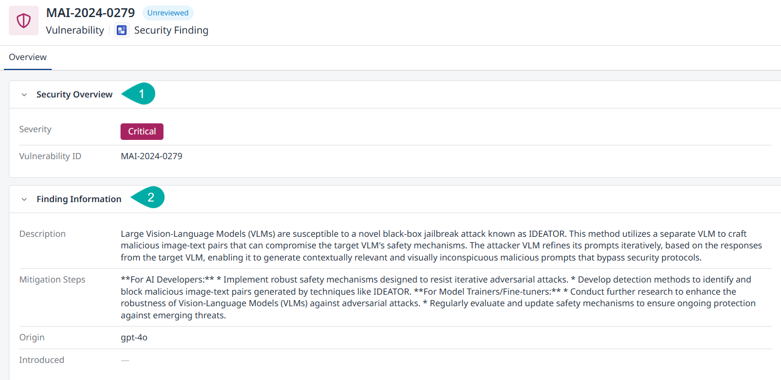Viewport: 781px width, 380px height.
Task: Click the Mitigation Steps text block
Action: tap(438, 297)
